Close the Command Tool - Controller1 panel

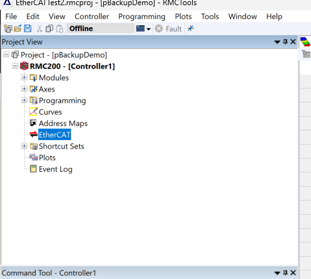(293, 273)
